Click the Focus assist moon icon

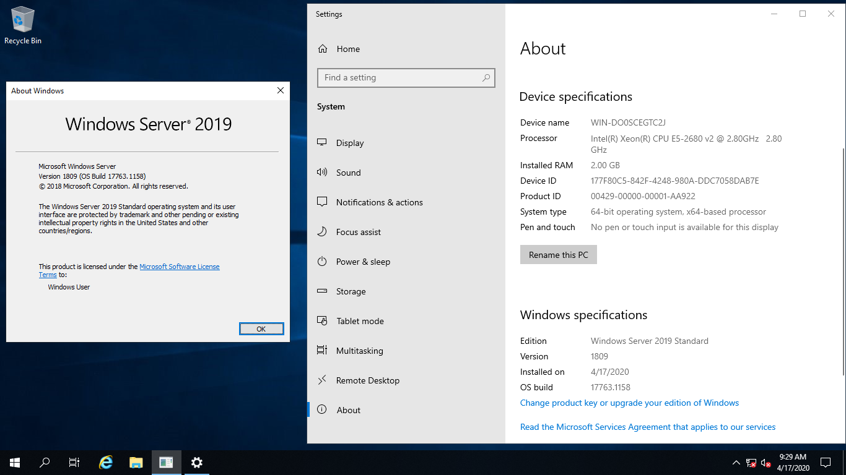point(322,232)
